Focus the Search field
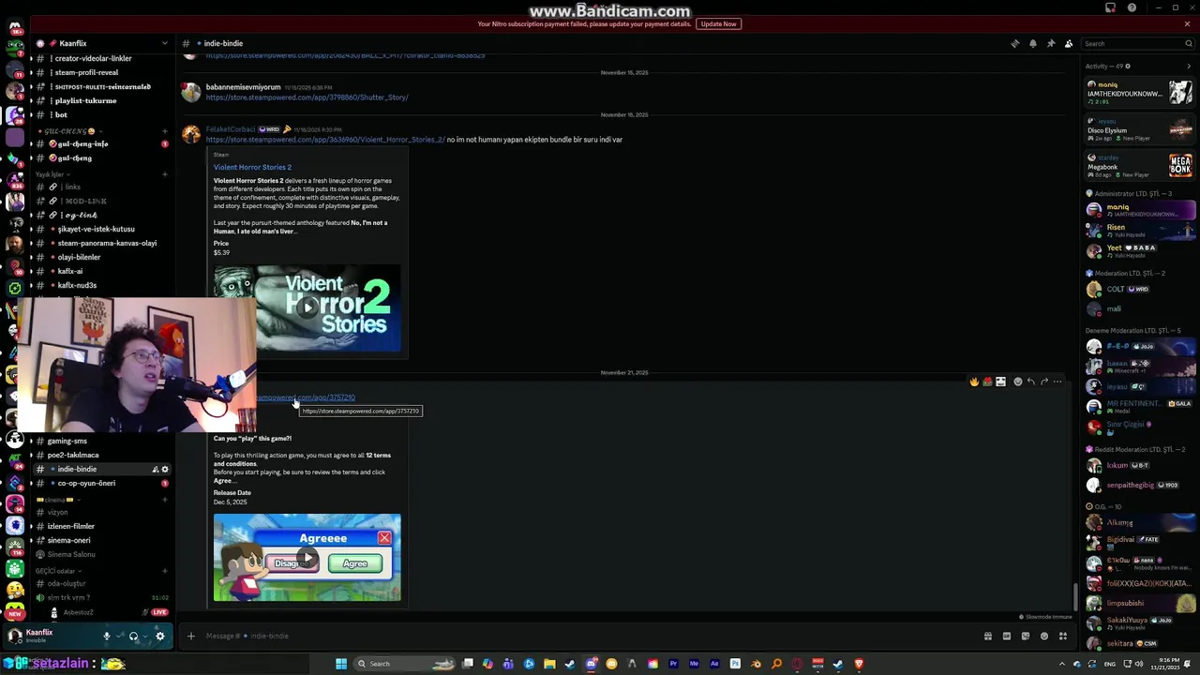This screenshot has width=1200, height=675. 1137,43
